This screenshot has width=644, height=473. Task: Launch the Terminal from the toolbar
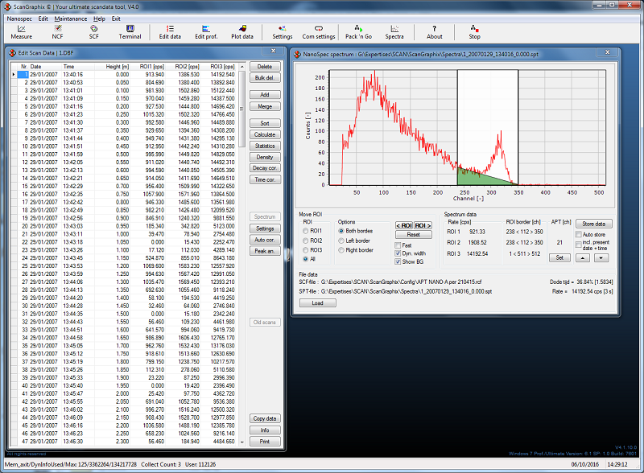(x=130, y=31)
